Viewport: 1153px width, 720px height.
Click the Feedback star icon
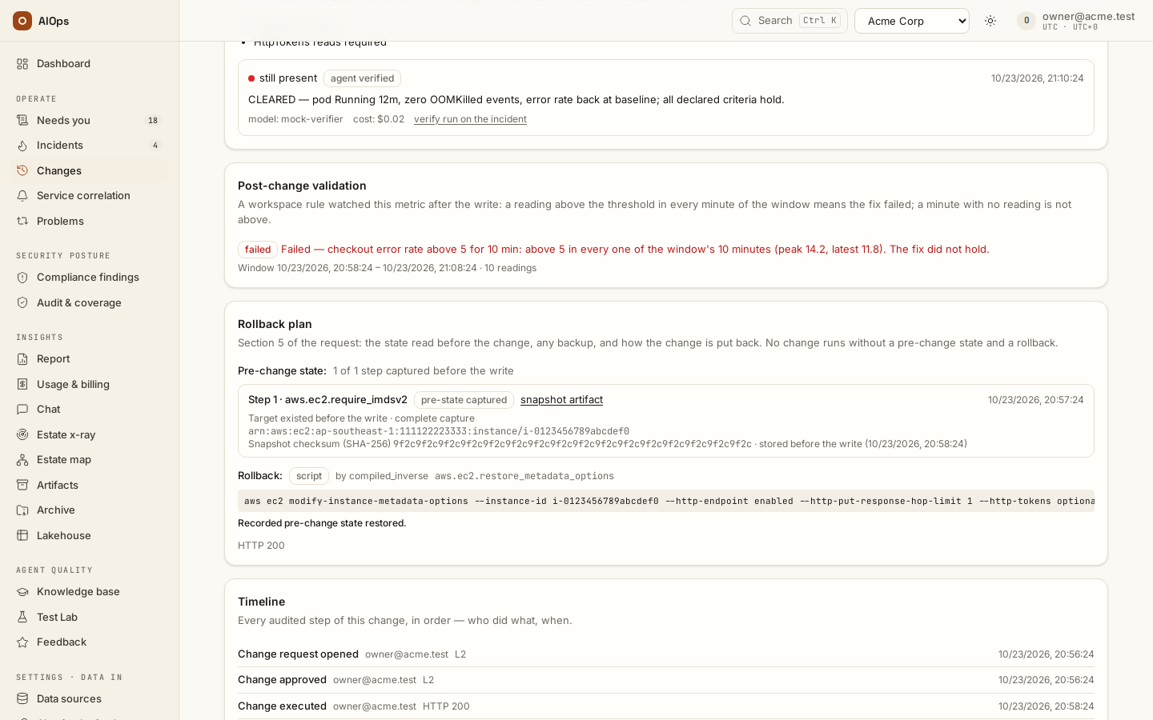(x=22, y=642)
